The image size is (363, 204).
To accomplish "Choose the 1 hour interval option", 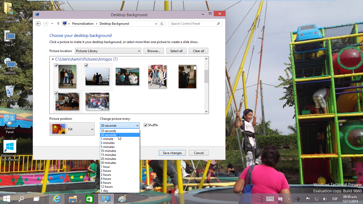I will [105, 167].
